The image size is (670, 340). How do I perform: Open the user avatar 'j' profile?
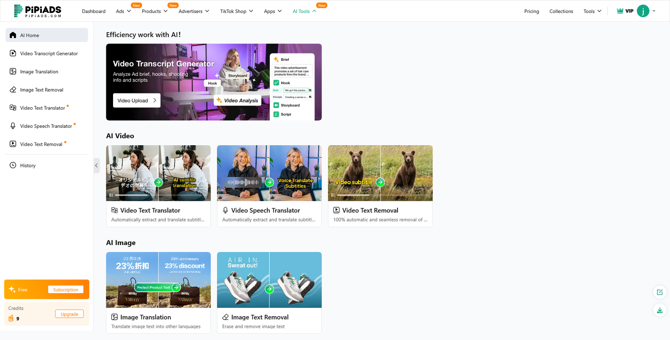coord(643,11)
